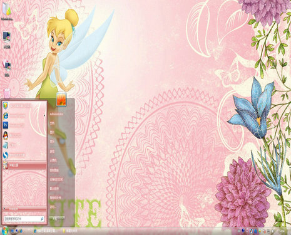The image size is (291, 235).
Task: Open 设备和打印机 from the Start menu
Action: point(56,179)
